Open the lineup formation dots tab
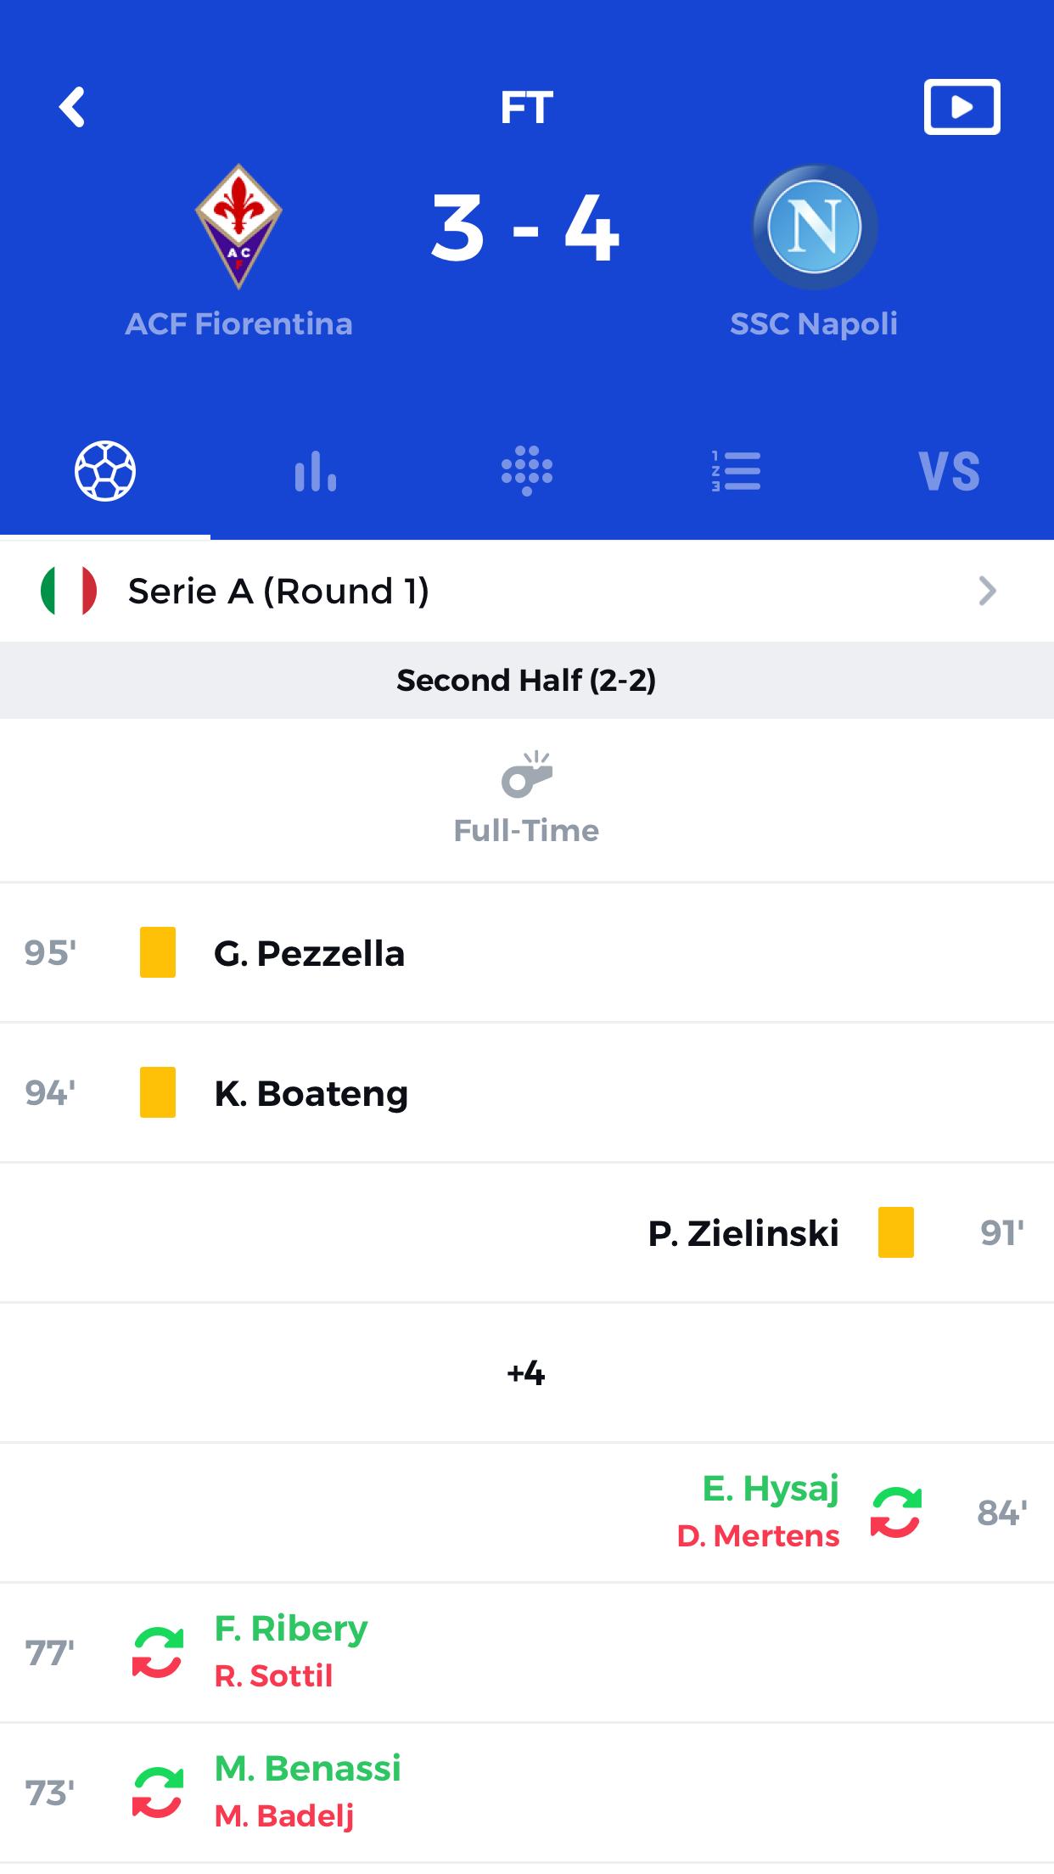The height and width of the screenshot is (1874, 1054). point(527,470)
